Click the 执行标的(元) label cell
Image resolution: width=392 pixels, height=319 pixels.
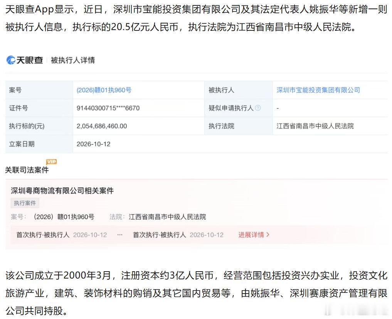tap(39, 126)
